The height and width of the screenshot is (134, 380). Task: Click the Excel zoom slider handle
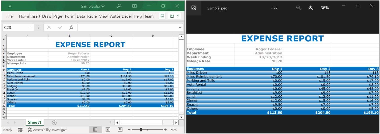[141, 130]
